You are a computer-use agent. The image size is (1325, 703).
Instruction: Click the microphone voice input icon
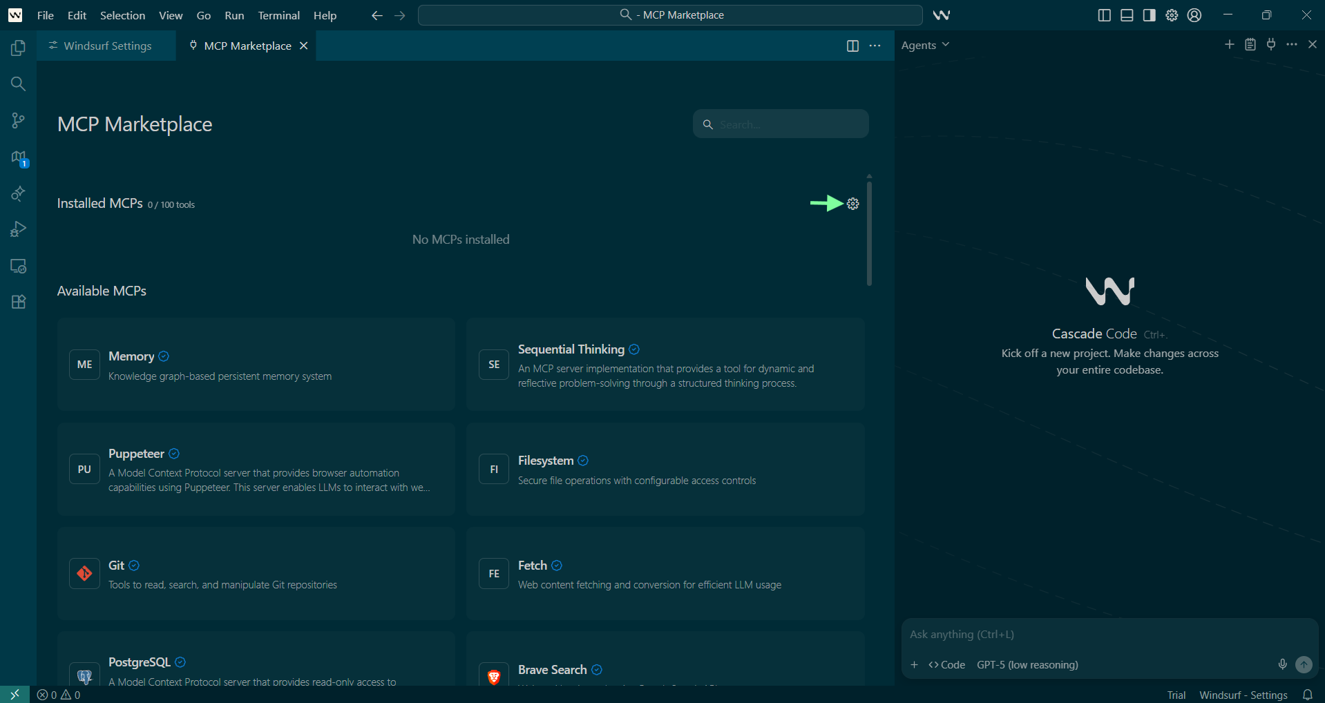[x=1282, y=664]
